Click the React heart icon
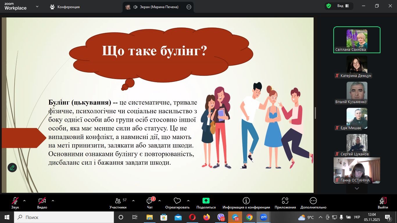 point(177,203)
